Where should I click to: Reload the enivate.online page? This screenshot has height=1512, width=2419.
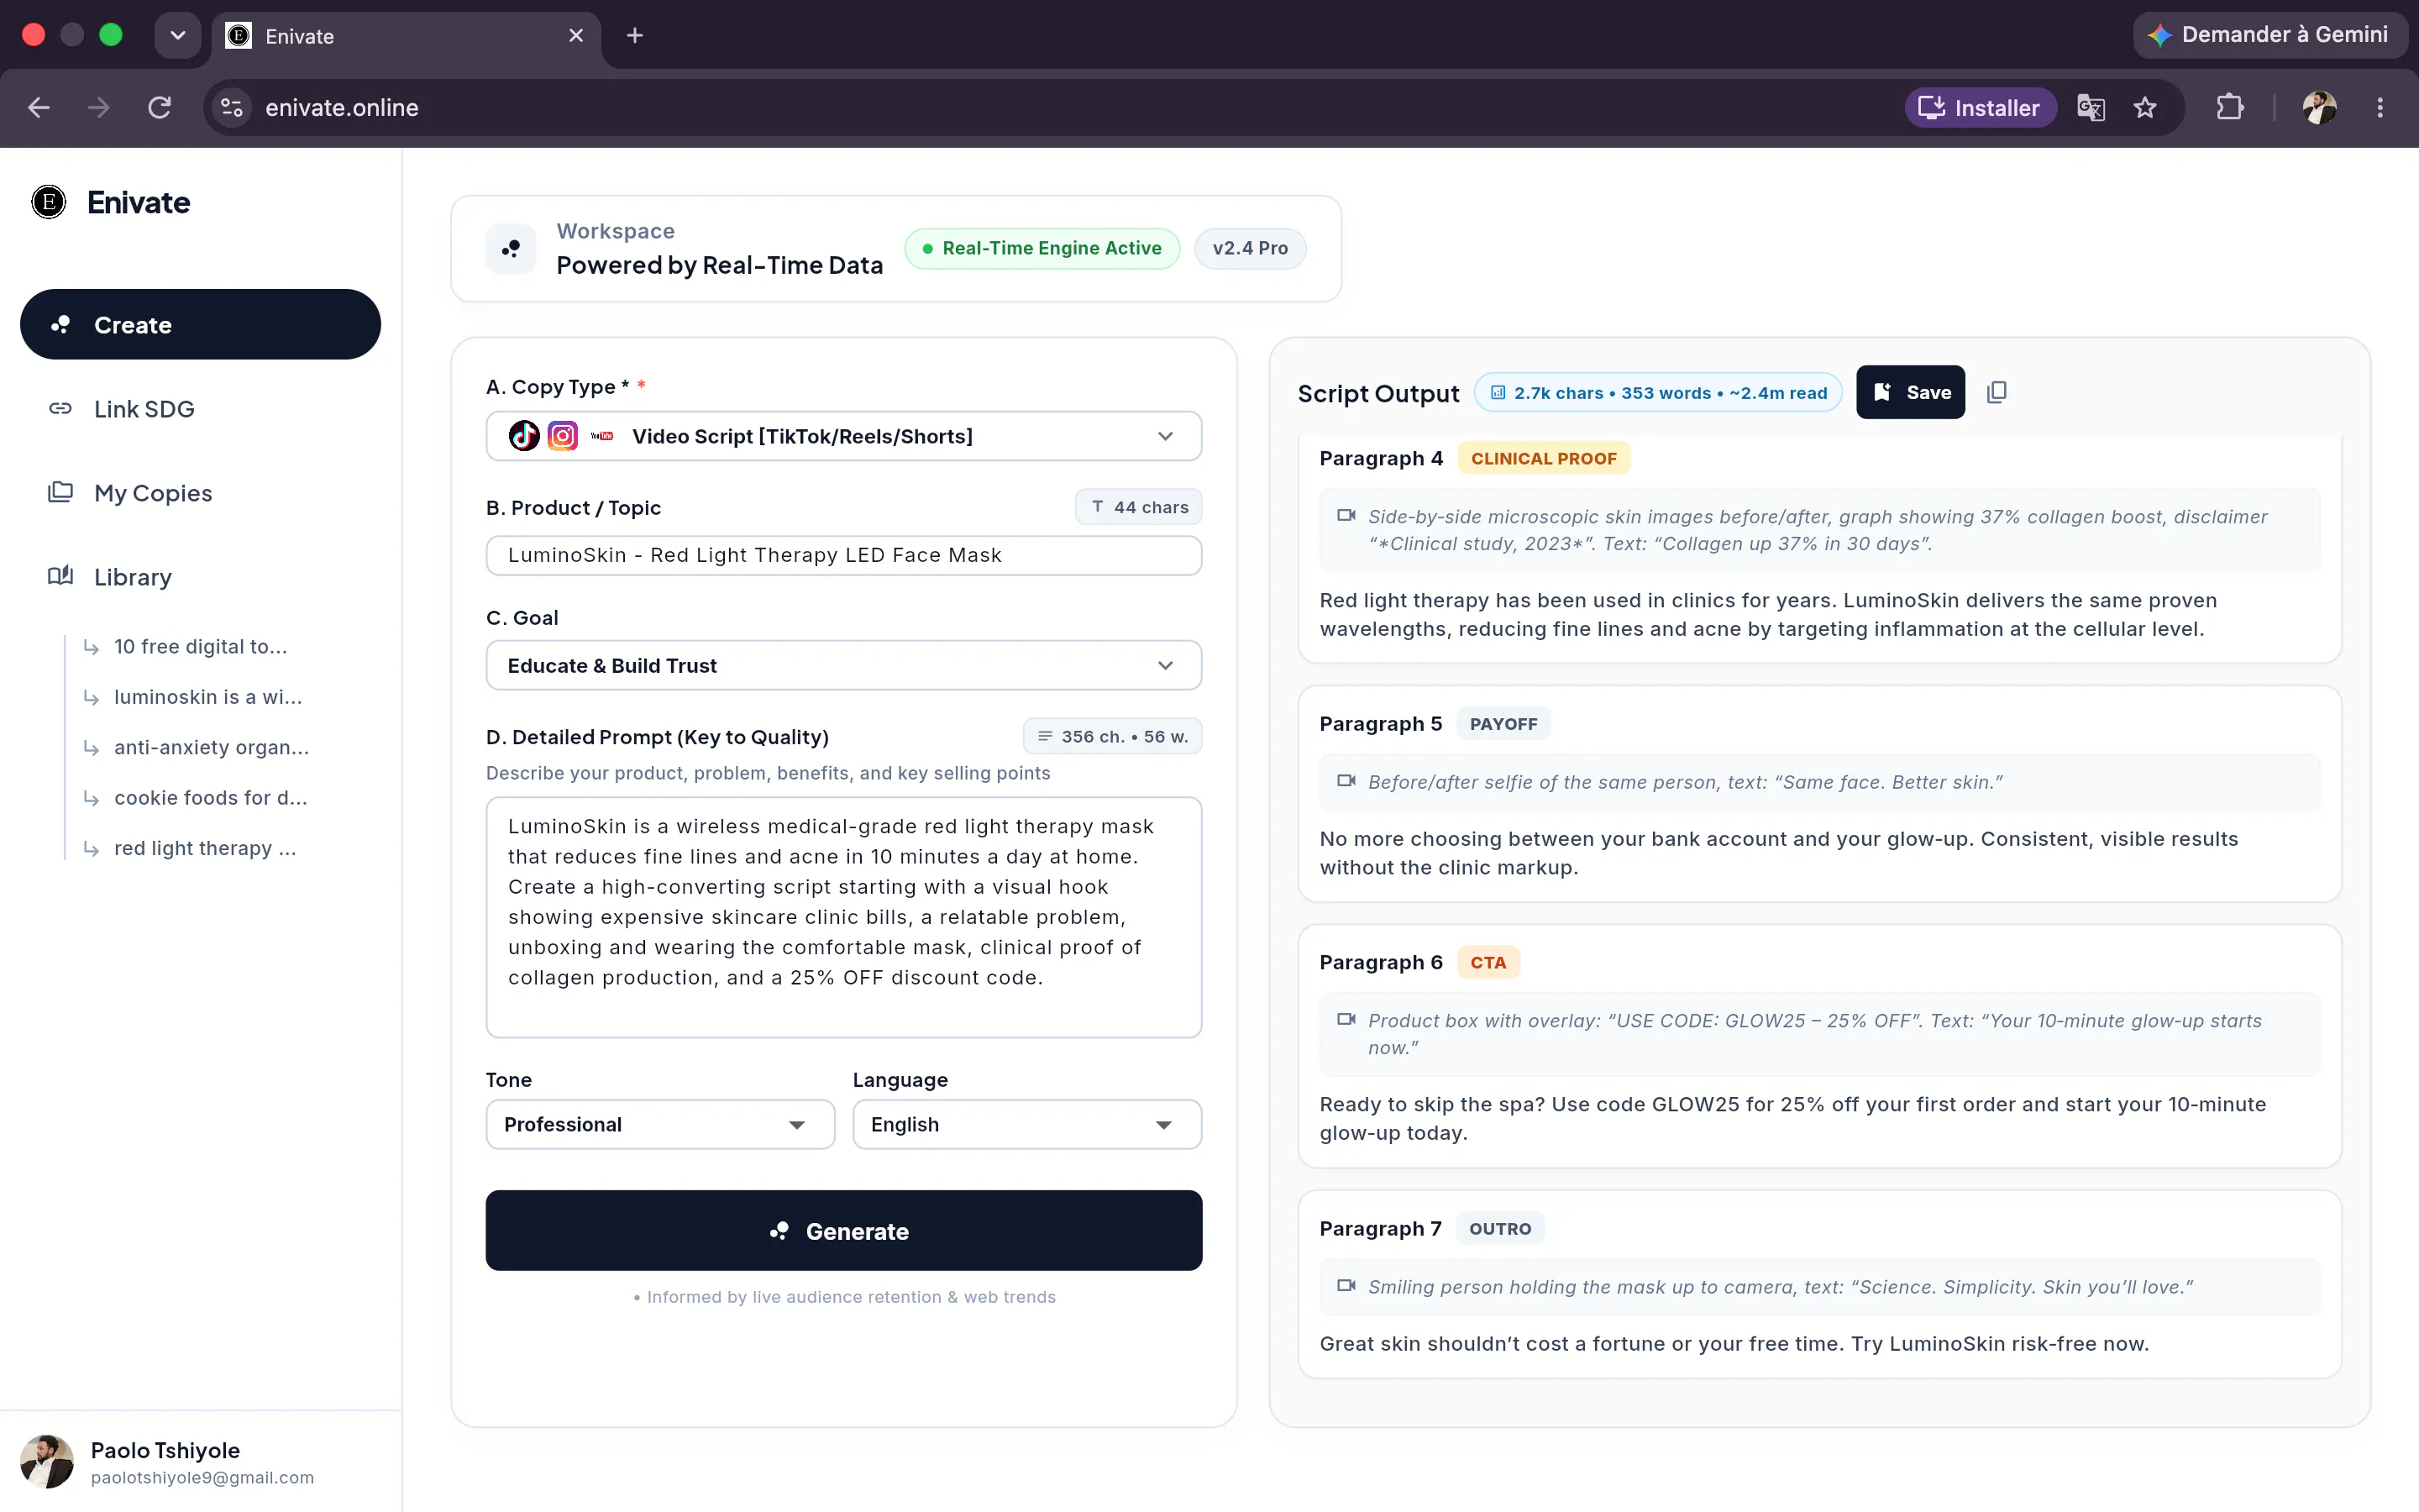coord(160,108)
